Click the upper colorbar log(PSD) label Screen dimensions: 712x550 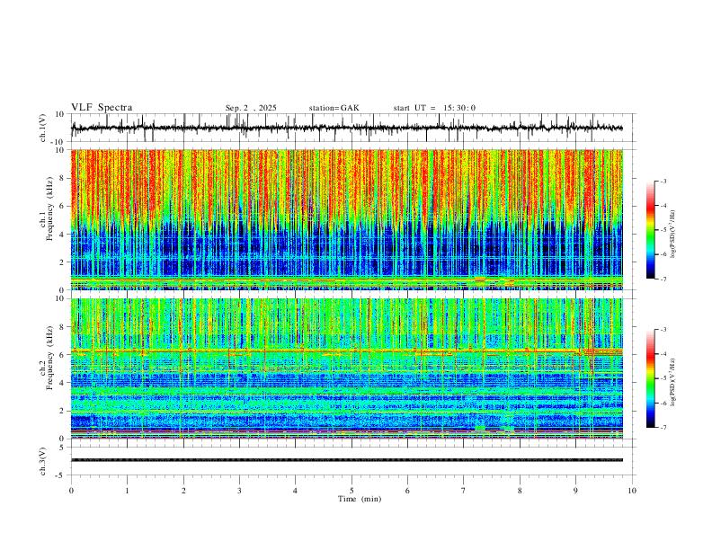673,235
